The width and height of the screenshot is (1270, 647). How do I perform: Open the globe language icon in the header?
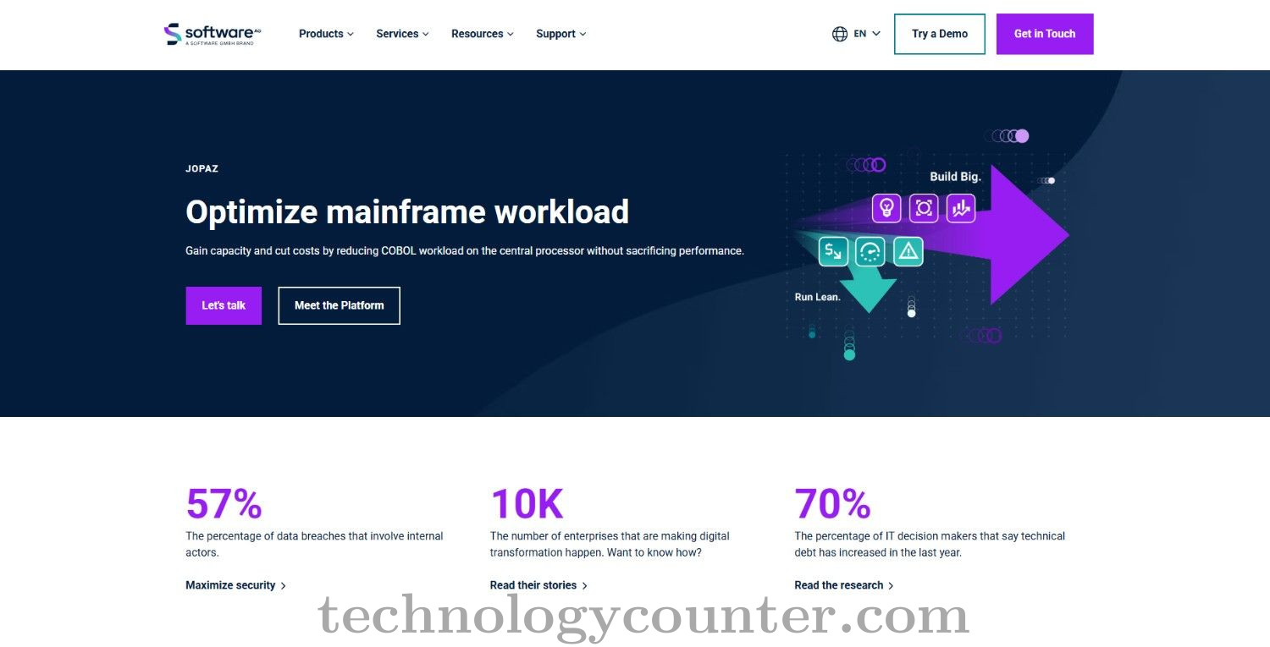[x=839, y=33]
